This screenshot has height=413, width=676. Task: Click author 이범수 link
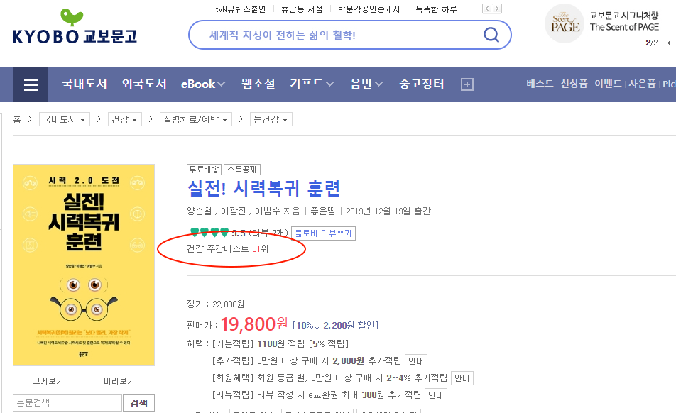point(267,211)
